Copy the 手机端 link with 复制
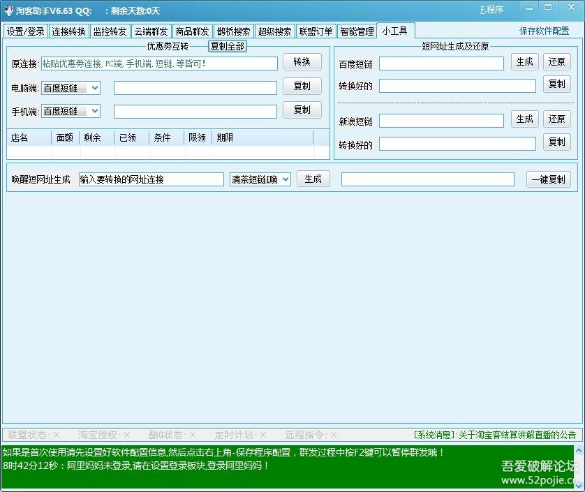 point(302,110)
